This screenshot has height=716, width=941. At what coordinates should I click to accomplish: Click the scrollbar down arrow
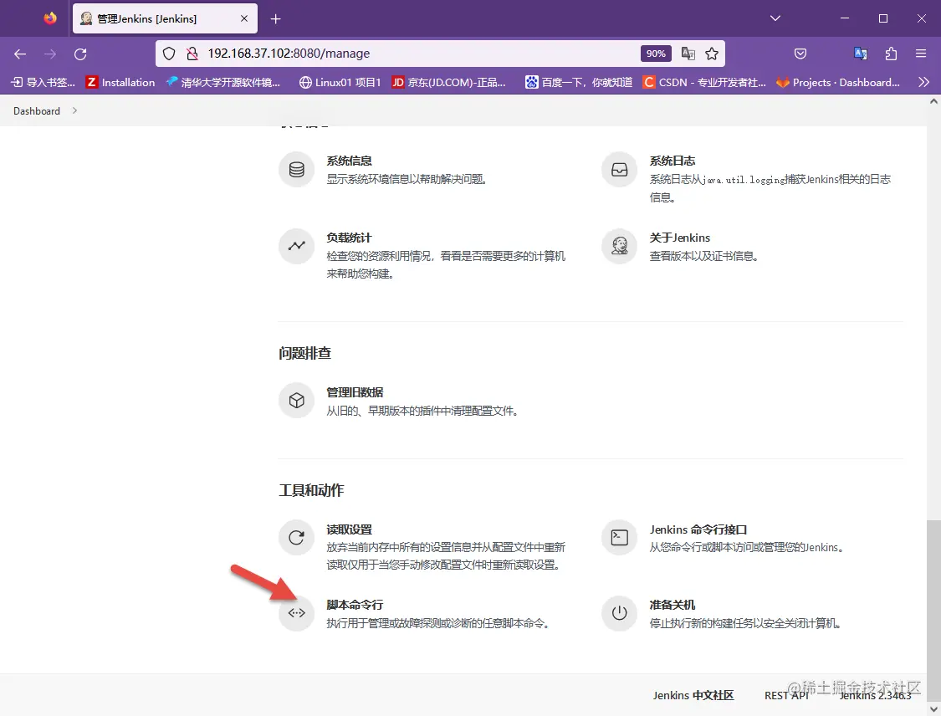[933, 708]
